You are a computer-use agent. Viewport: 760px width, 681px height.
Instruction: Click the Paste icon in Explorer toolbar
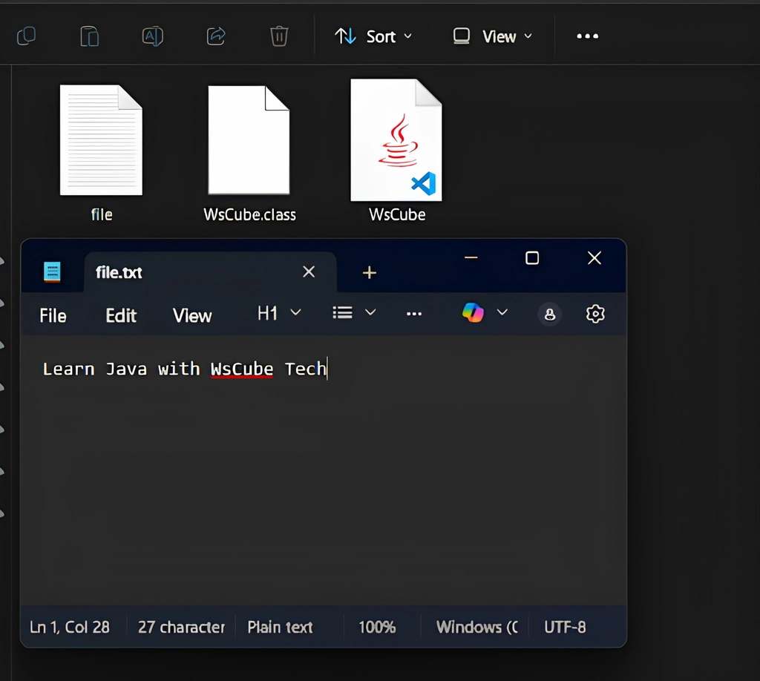pos(89,36)
